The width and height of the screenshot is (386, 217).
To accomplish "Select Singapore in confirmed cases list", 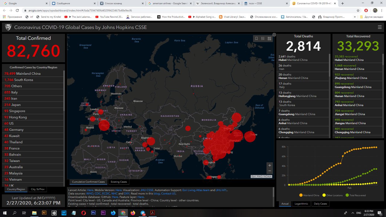I will [33, 111].
